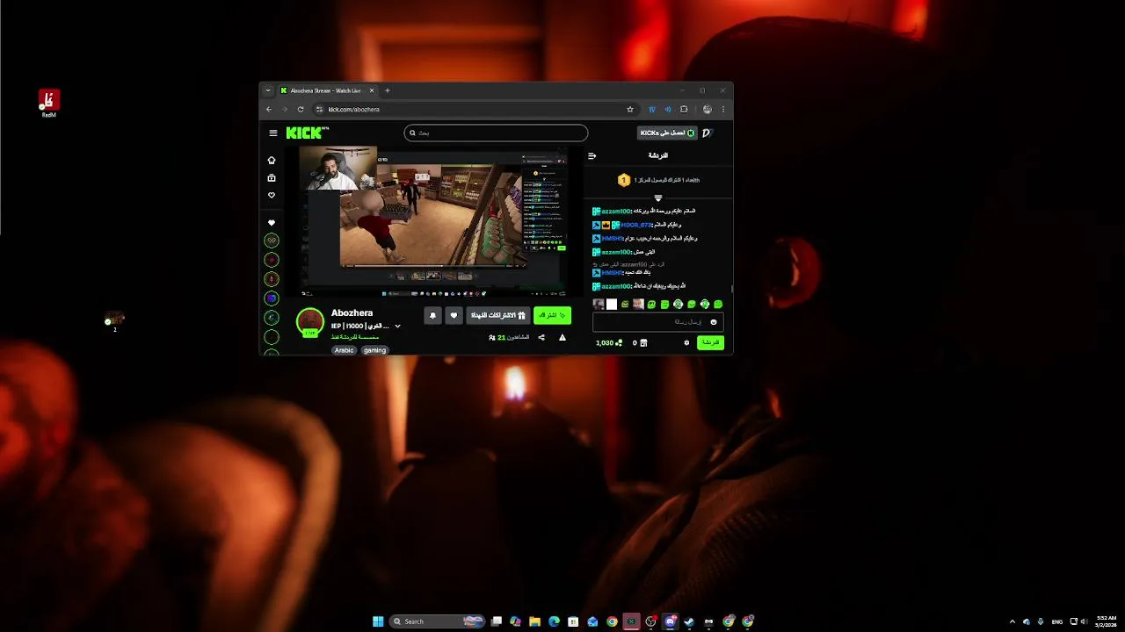This screenshot has height=632, width=1125.
Task: Open Microsoft Edge from the taskbar
Action: tap(554, 621)
